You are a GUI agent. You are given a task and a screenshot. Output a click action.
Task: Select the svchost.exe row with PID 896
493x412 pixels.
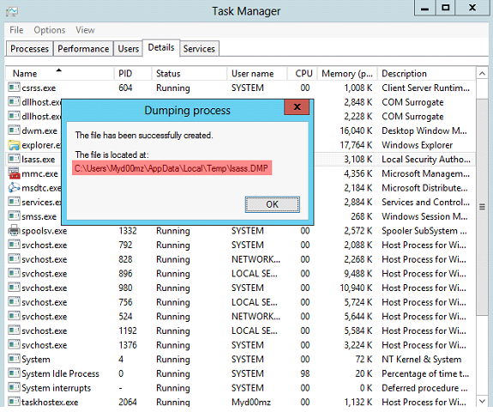tap(241, 274)
